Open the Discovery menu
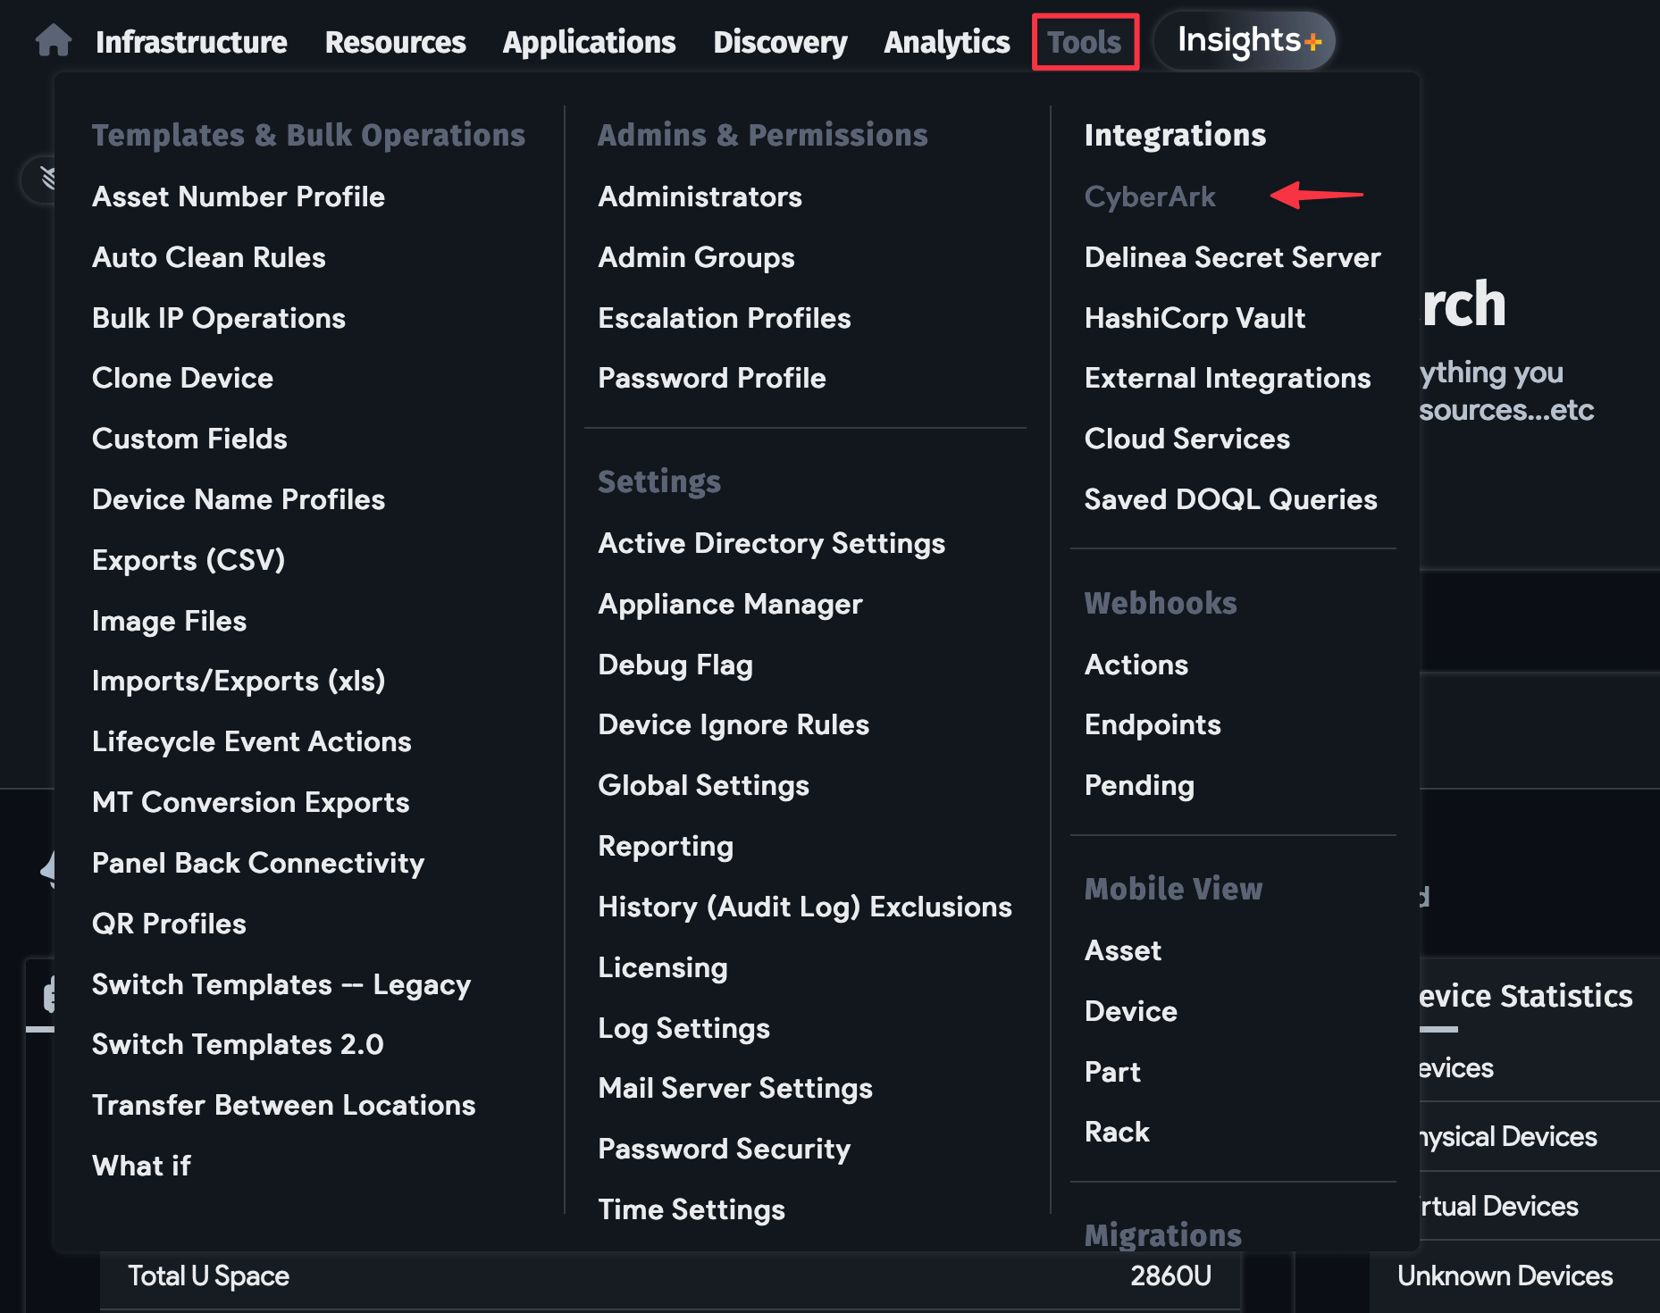The height and width of the screenshot is (1313, 1660). tap(780, 42)
